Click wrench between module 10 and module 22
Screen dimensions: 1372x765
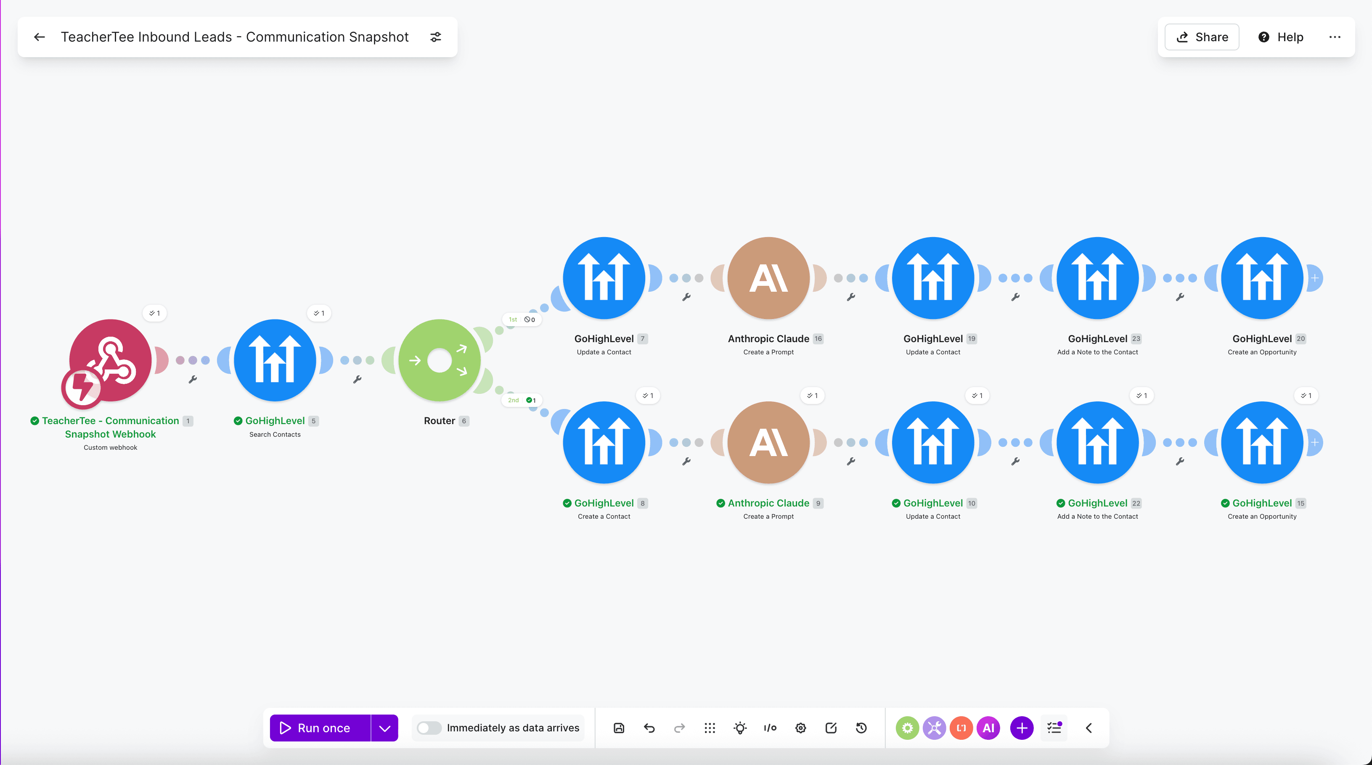pos(1016,462)
